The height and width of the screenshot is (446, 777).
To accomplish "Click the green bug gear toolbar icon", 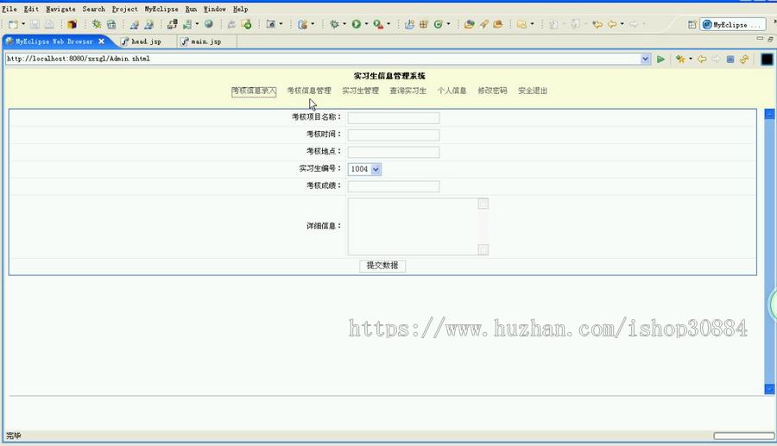I will [x=97, y=24].
